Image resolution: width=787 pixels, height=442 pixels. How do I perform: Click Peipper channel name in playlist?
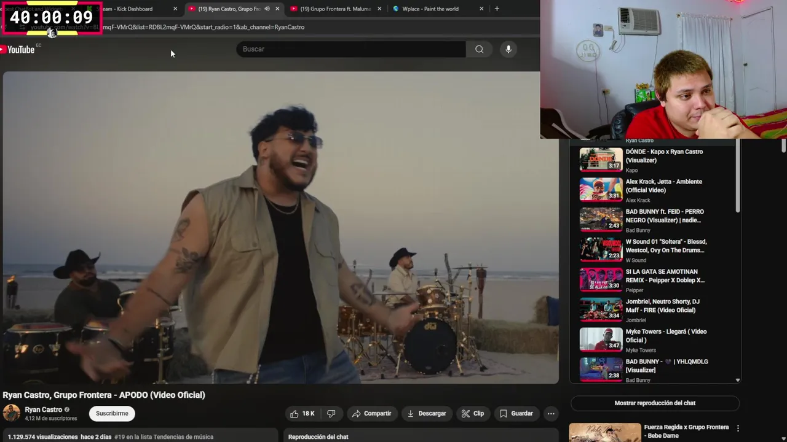click(635, 290)
